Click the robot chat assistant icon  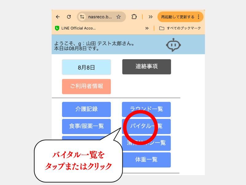point(174,45)
